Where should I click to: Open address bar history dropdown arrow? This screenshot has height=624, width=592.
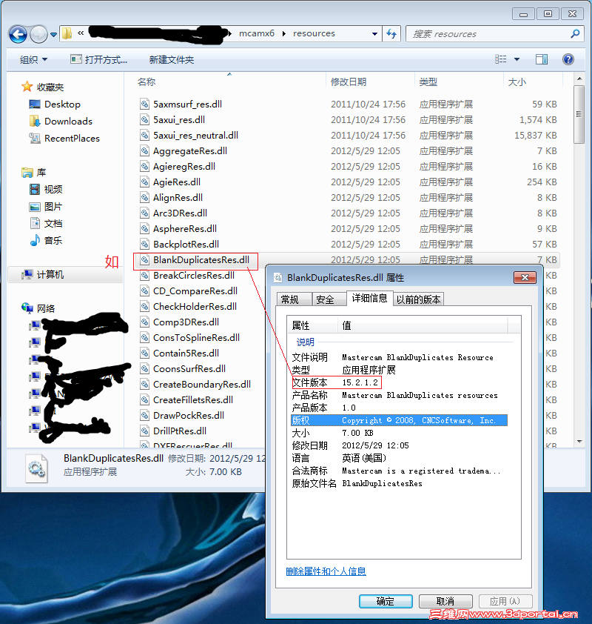coord(374,34)
